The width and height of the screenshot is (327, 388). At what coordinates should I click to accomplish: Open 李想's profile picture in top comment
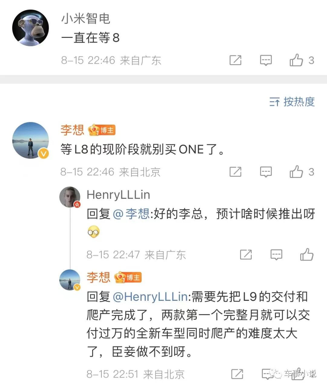[31, 140]
